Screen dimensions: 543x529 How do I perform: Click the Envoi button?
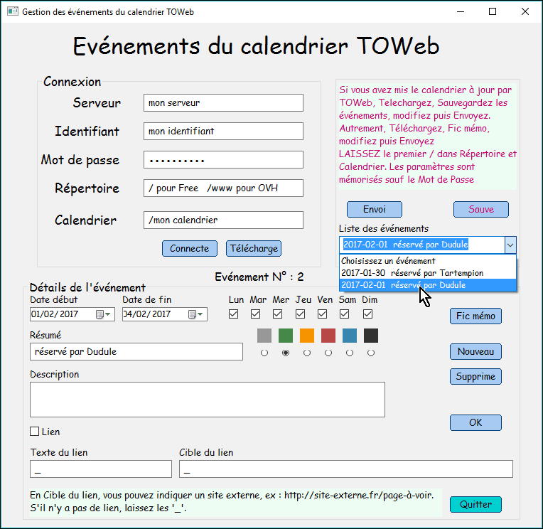click(x=374, y=209)
